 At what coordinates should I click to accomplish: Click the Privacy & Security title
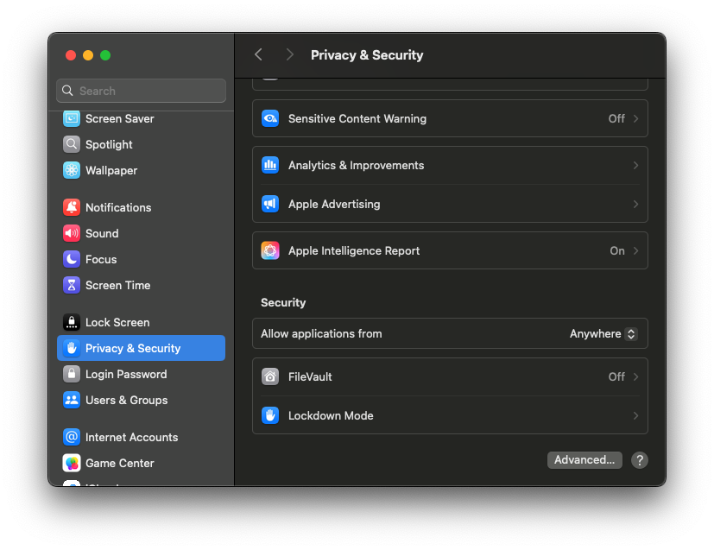pos(367,55)
